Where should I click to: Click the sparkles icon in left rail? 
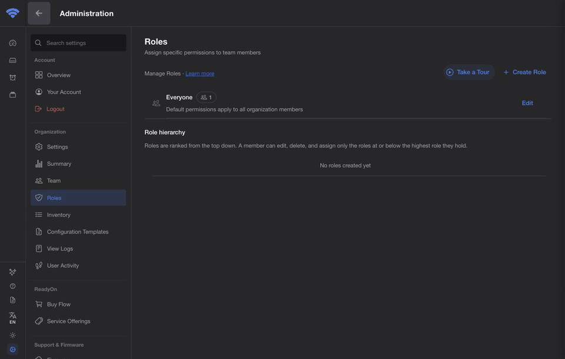click(x=12, y=272)
